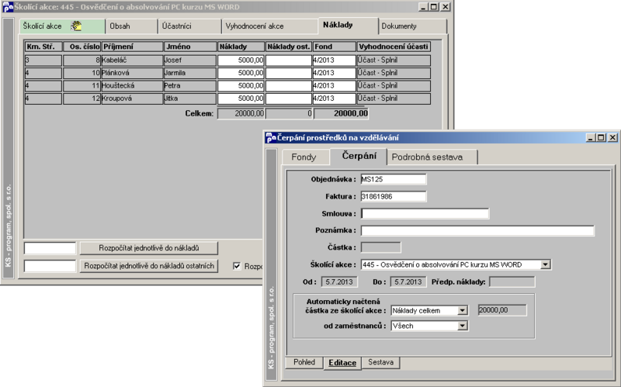This screenshot has width=621, height=387.
Task: Click the Objednávka field with MS125
Action: pyautogui.click(x=394, y=179)
